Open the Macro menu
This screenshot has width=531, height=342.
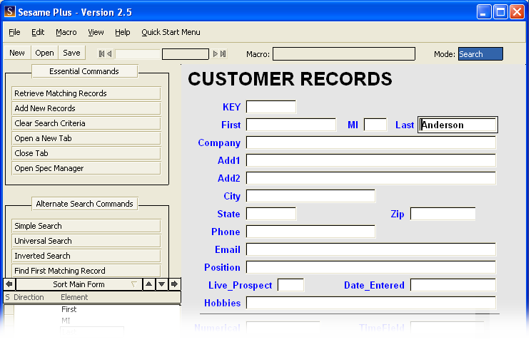point(66,32)
